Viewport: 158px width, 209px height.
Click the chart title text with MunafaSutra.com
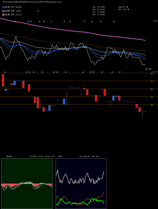coord(32,2)
